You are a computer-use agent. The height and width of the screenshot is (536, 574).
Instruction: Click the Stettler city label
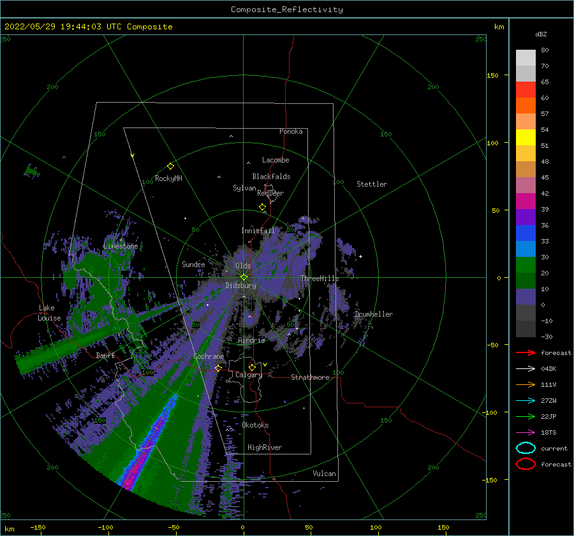point(372,184)
